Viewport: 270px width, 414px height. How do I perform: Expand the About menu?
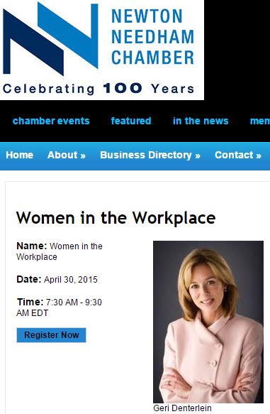[x=67, y=155]
